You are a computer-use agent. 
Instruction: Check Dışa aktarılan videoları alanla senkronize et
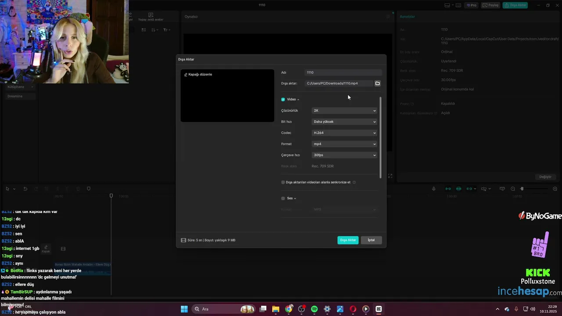[283, 182]
